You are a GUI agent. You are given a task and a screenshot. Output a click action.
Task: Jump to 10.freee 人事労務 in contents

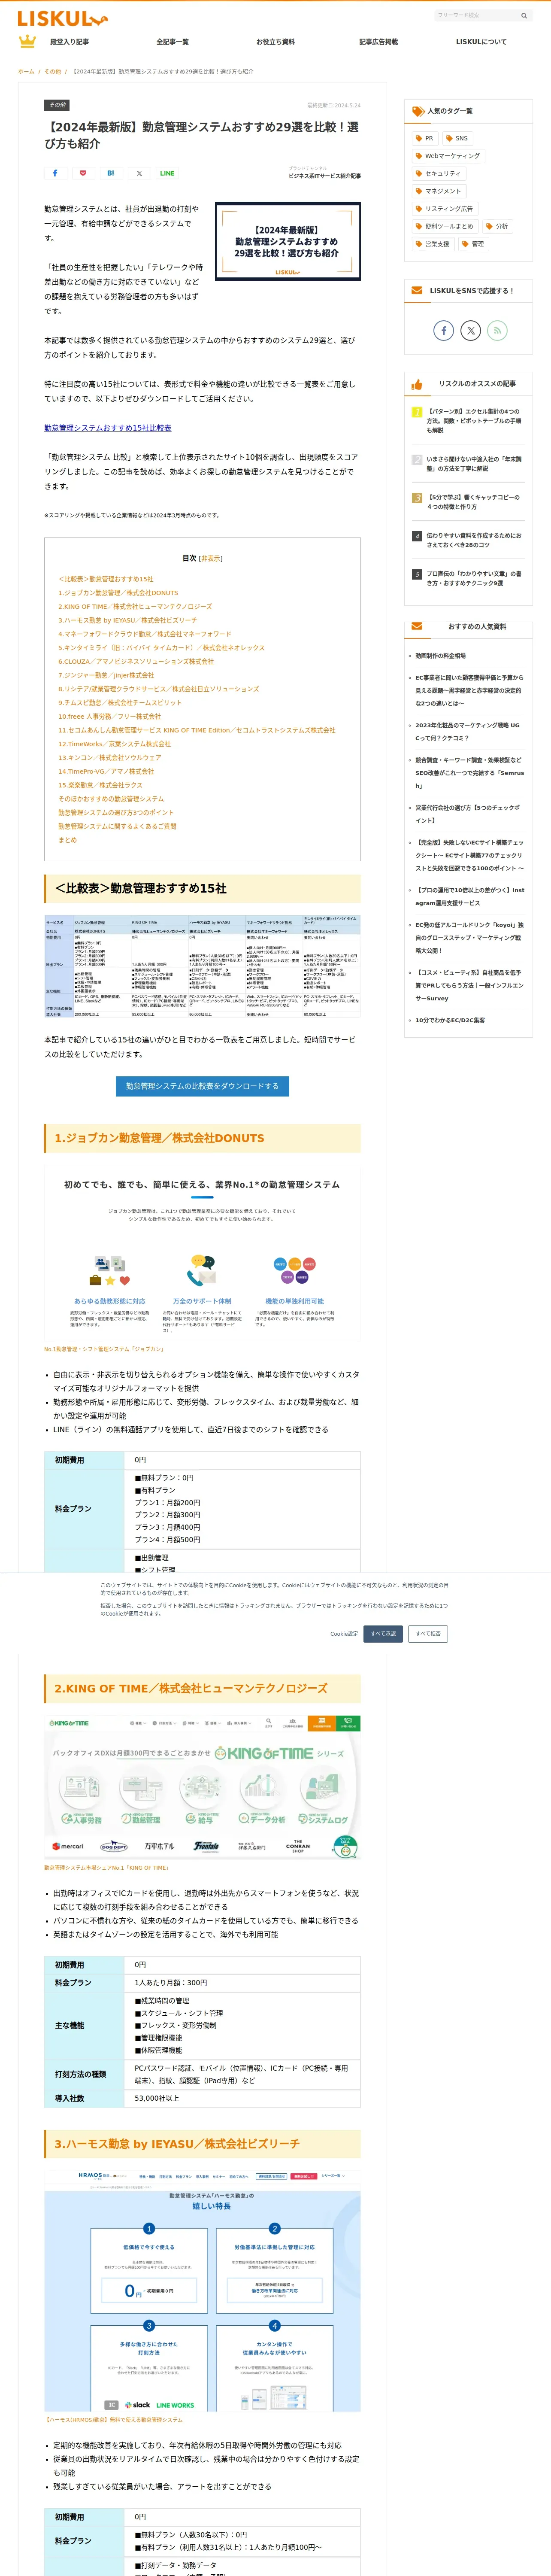point(109,716)
